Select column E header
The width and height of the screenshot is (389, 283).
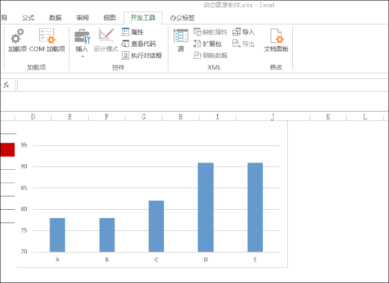pyautogui.click(x=69, y=117)
